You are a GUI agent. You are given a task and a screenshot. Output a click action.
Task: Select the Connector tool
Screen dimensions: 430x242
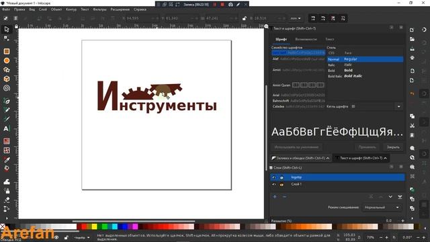(7, 209)
